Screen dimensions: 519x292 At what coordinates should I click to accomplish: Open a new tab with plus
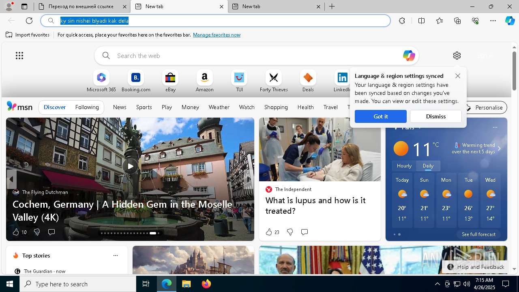coord(332,6)
